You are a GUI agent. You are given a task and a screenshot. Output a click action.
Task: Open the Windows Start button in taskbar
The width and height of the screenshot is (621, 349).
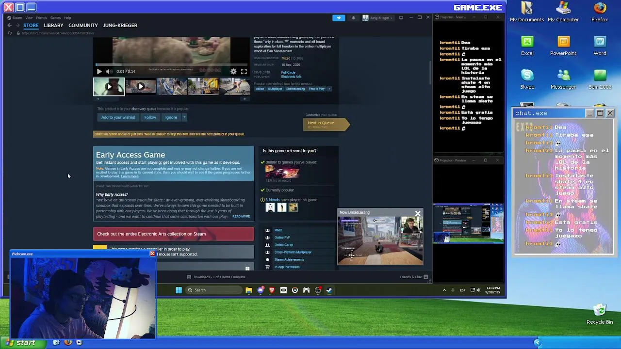(x=179, y=290)
